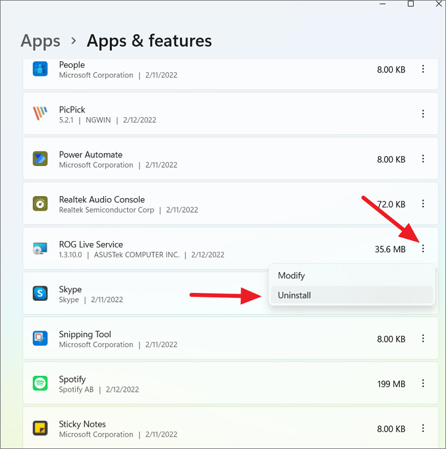Click the 72.0 KB size value
The image size is (446, 449).
(391, 205)
